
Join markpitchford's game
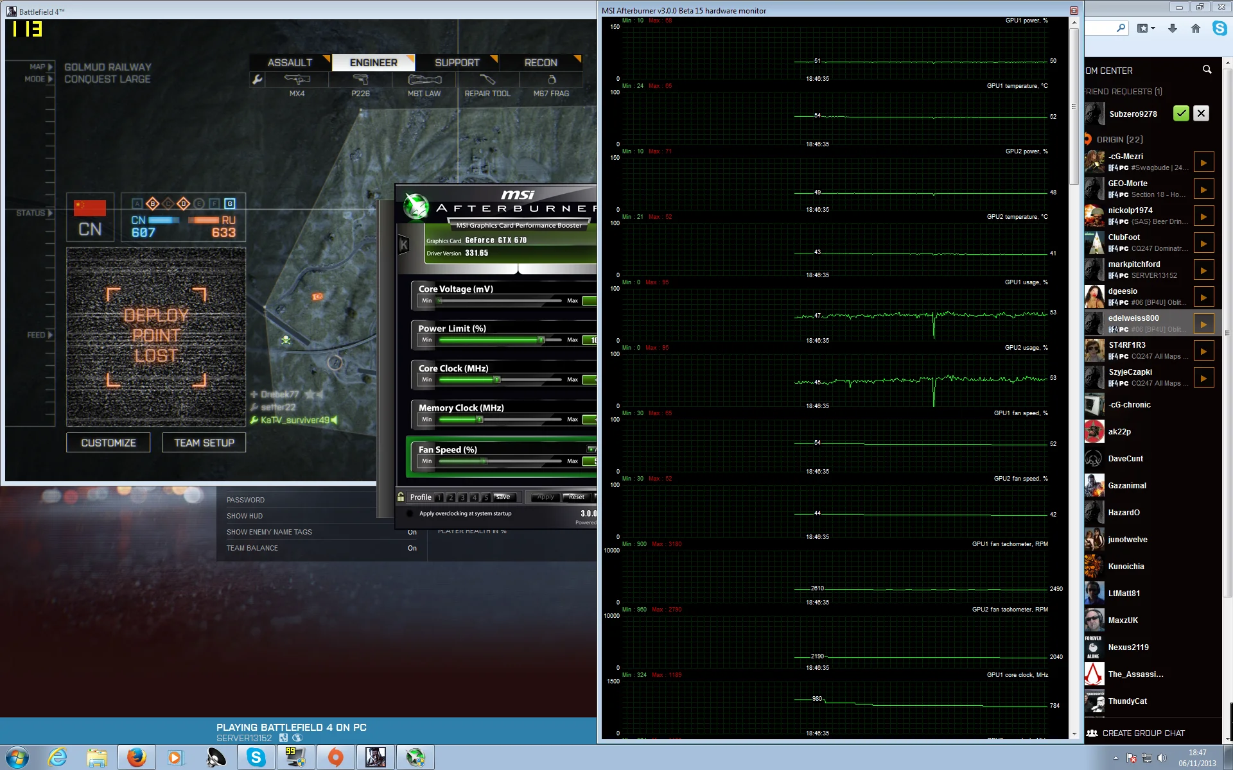(1203, 270)
